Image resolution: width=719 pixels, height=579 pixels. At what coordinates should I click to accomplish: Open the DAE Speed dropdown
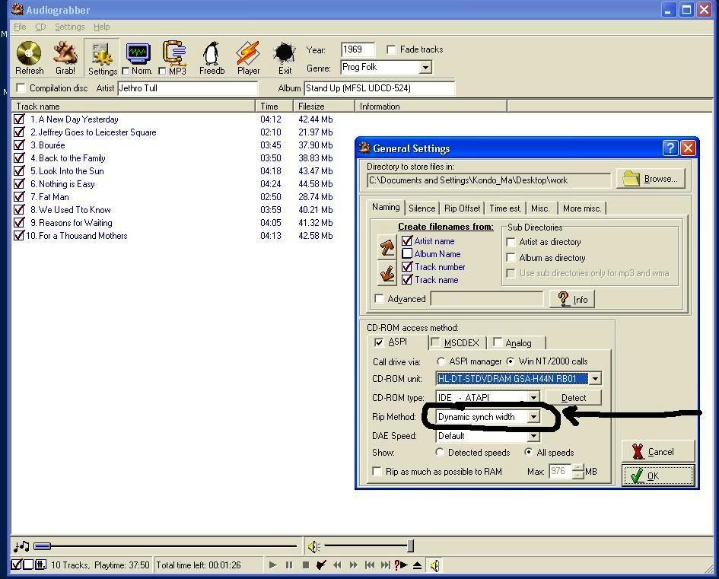pos(533,436)
